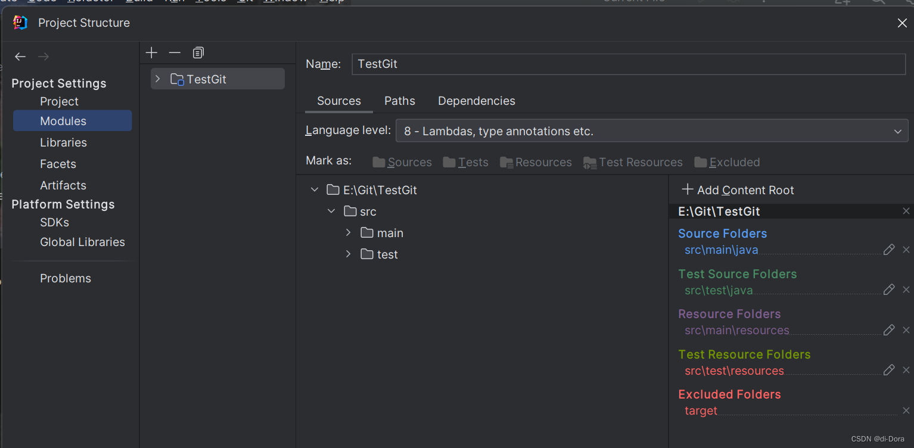Switch to the Sources tab
Image resolution: width=914 pixels, height=448 pixels.
pos(339,101)
